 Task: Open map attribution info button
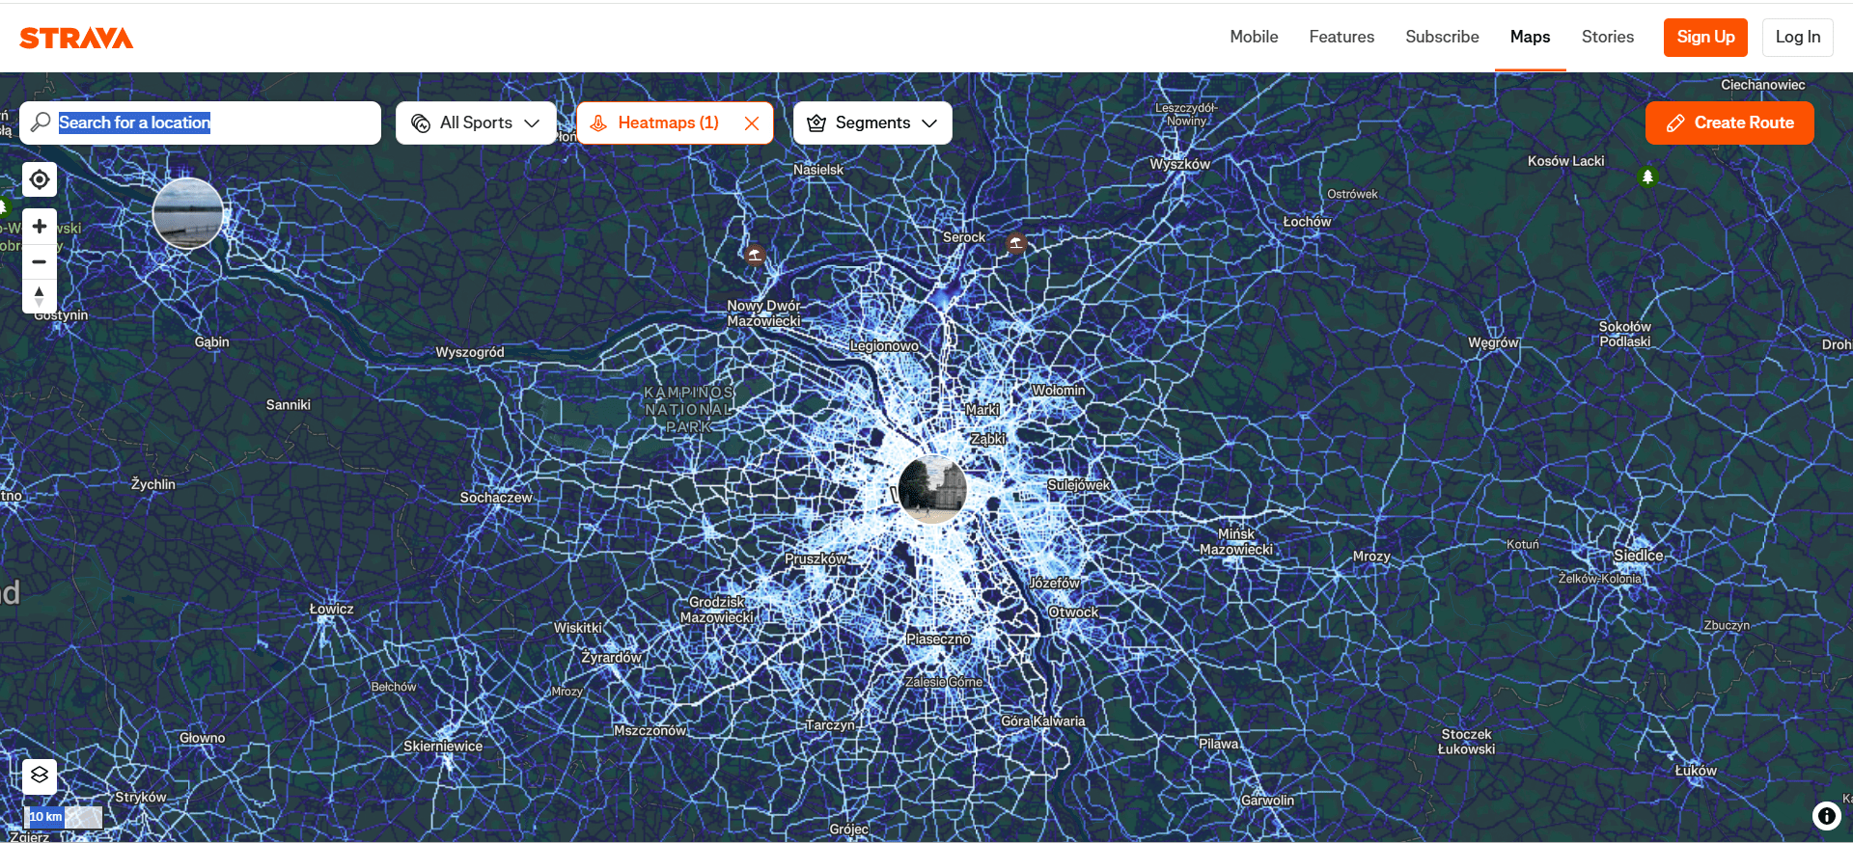coord(1827,816)
